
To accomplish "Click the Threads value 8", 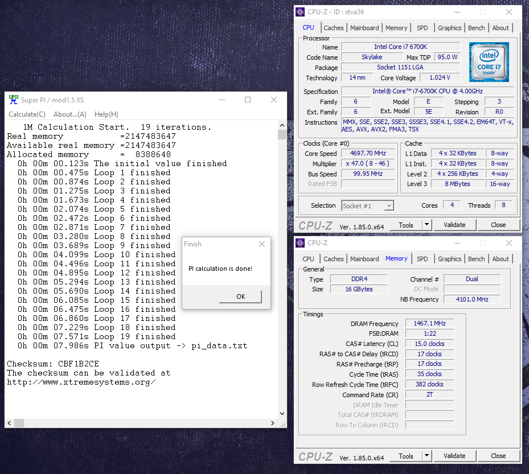I will tap(503, 205).
